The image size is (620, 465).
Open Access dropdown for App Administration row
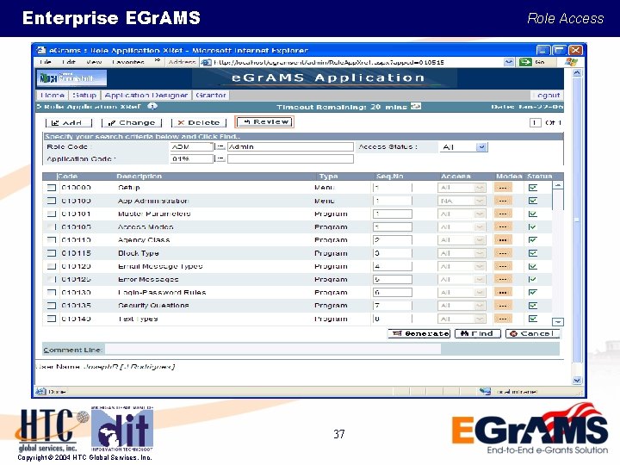pyautogui.click(x=462, y=201)
